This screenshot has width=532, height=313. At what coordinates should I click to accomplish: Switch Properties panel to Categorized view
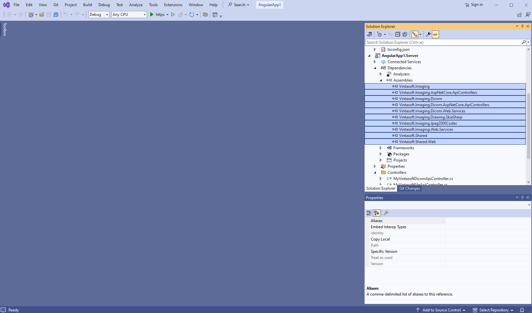(x=369, y=213)
